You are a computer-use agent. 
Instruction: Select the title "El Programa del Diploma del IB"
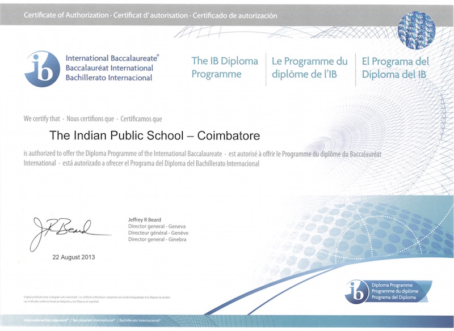tap(396, 67)
